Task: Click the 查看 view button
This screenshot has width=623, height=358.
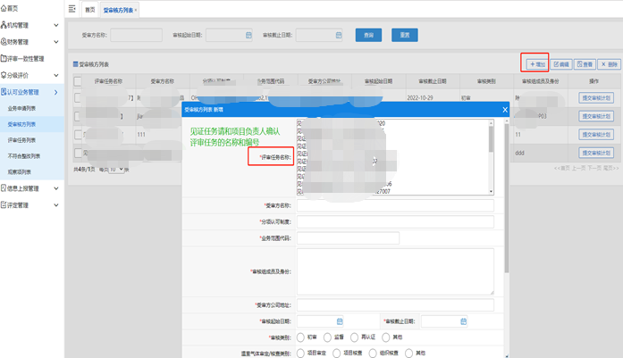Action: 585,64
